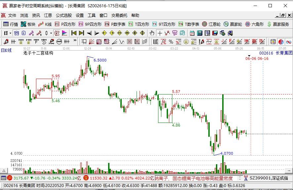The image size is (293, 190).
Task: Open the 9P四方形 tool
Action: point(90,24)
